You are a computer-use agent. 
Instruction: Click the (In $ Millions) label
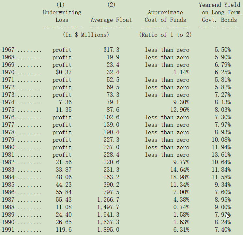[86, 35]
